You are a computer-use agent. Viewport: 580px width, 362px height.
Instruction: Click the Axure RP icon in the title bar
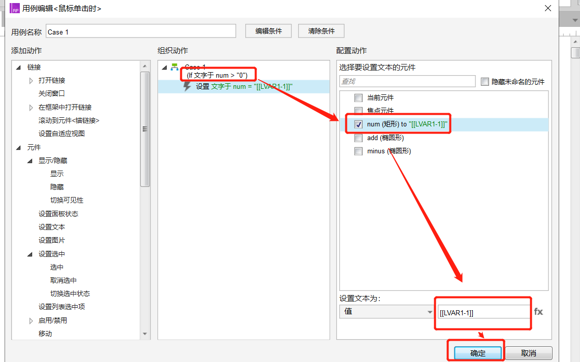(14, 8)
